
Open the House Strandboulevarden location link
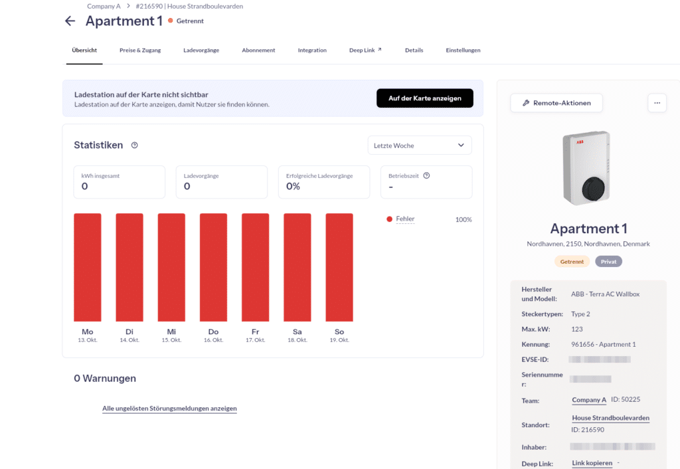tap(610, 418)
